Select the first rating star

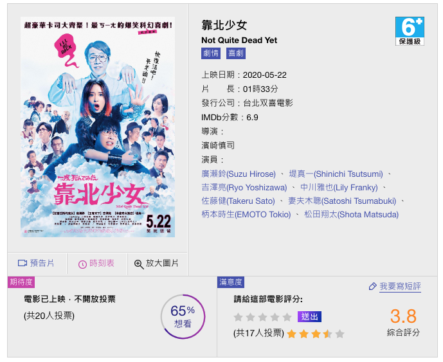click(x=239, y=317)
